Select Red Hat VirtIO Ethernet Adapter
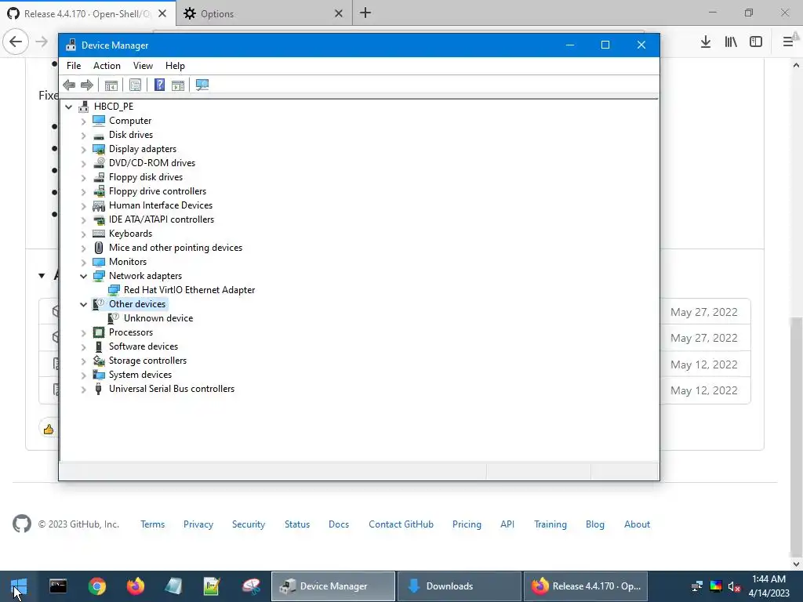 tap(190, 290)
